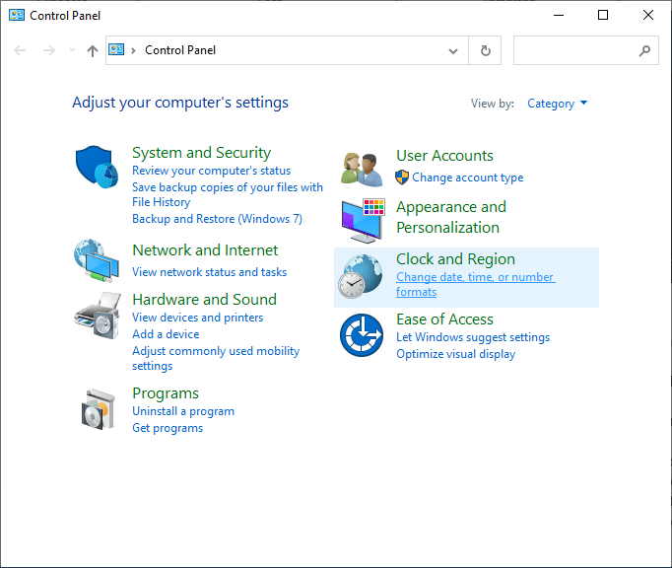672x568 pixels.
Task: Click Optimize visual display
Action: pos(455,354)
